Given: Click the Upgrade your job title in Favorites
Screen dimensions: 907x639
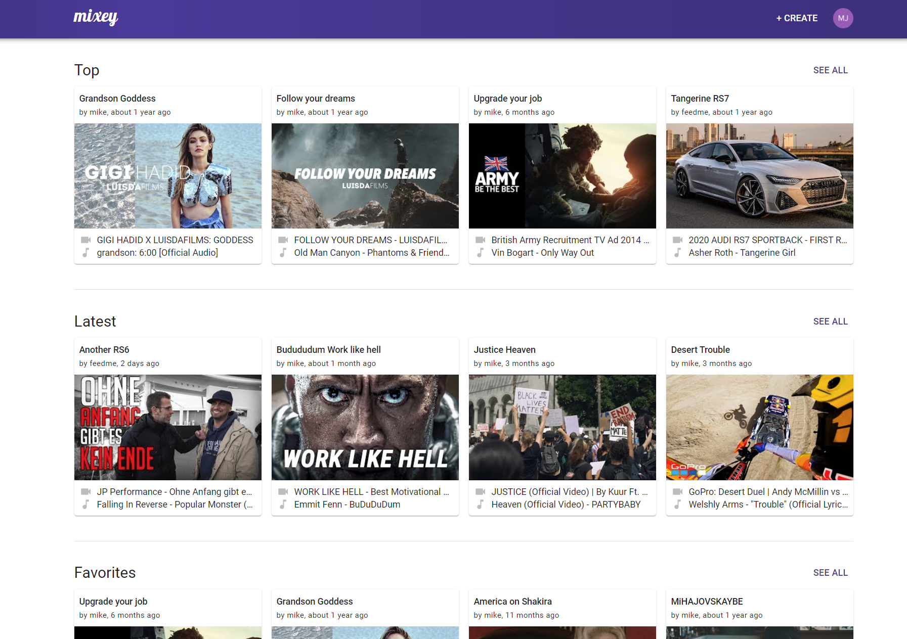Looking at the screenshot, I should [x=113, y=602].
